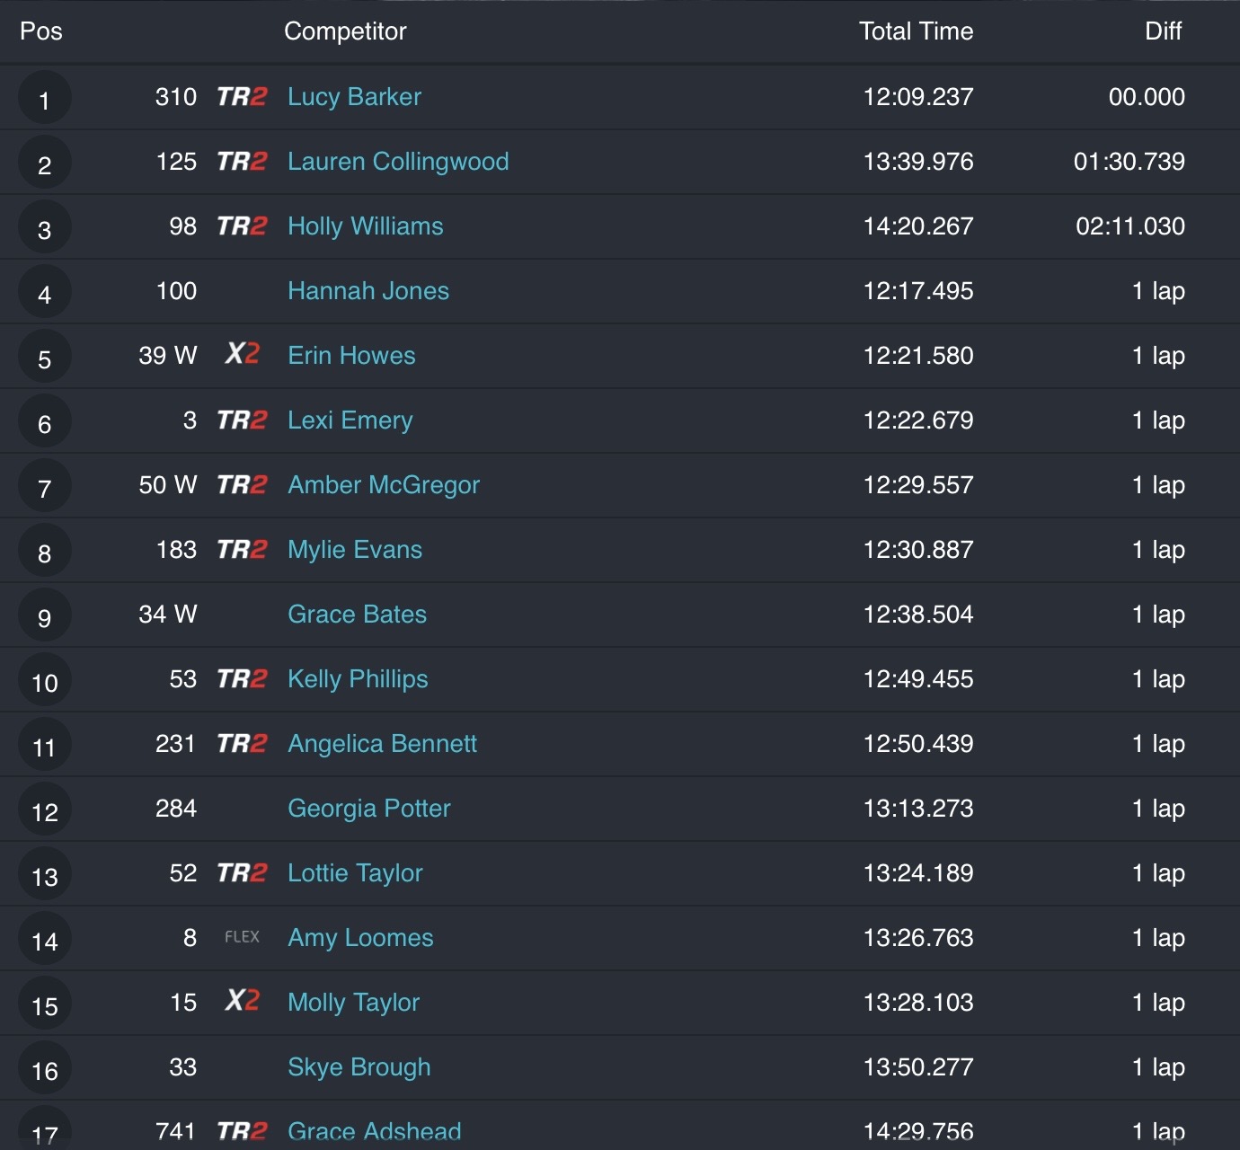The image size is (1240, 1150).
Task: Click the Pos column header
Action: coord(41,31)
